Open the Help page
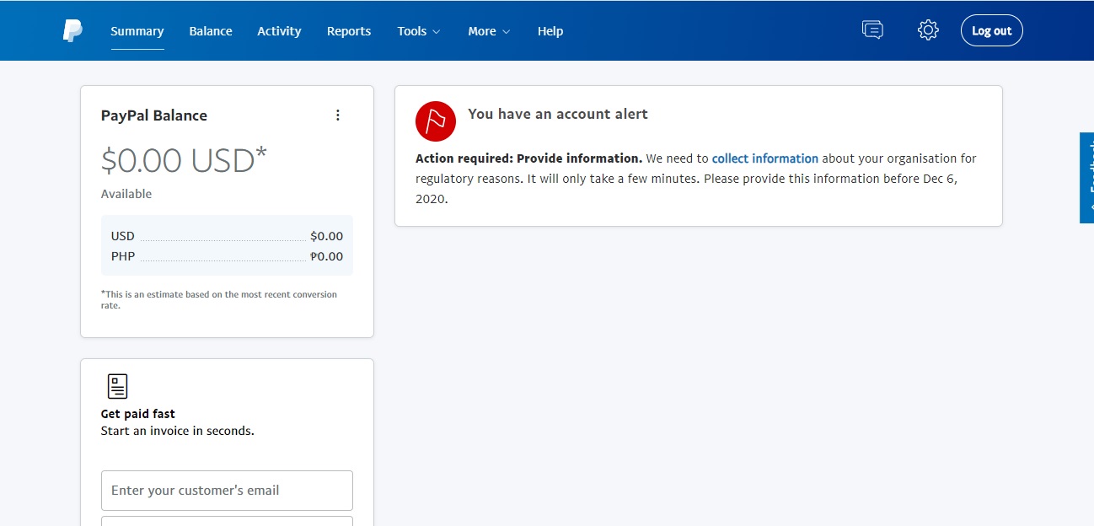This screenshot has height=526, width=1094. pos(550,31)
